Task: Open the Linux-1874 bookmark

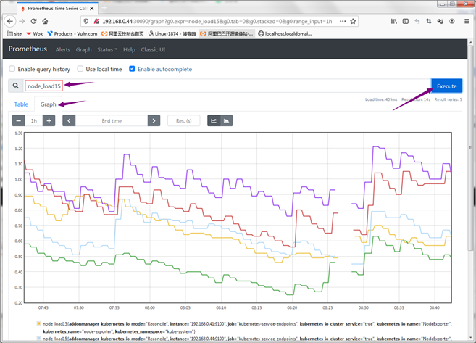Action: (x=172, y=34)
